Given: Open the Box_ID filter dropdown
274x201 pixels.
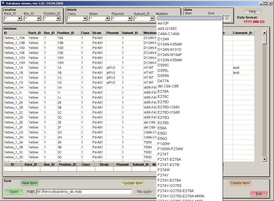Looking at the screenshot, I should pos(39,18).
